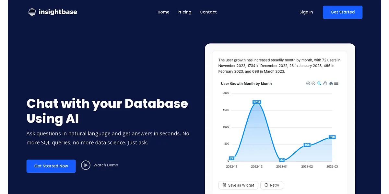Select the 466 data point marker
This screenshot has height=194, width=389.
coord(307,145)
